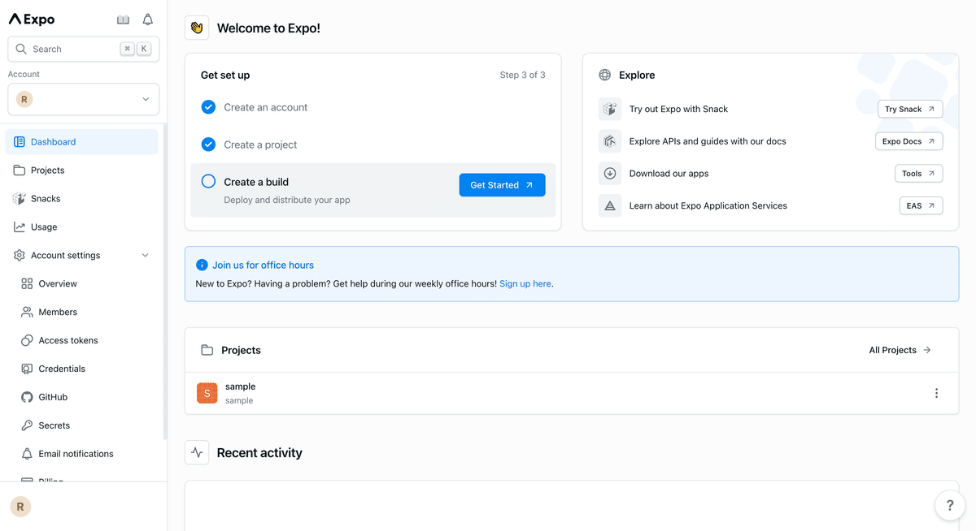Click the Expo logo
The height and width of the screenshot is (531, 976).
[32, 19]
